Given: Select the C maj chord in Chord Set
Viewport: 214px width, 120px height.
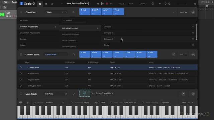Looking at the screenshot, I should (85, 12).
